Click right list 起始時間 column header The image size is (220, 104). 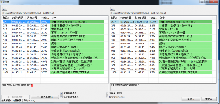tap(127, 18)
